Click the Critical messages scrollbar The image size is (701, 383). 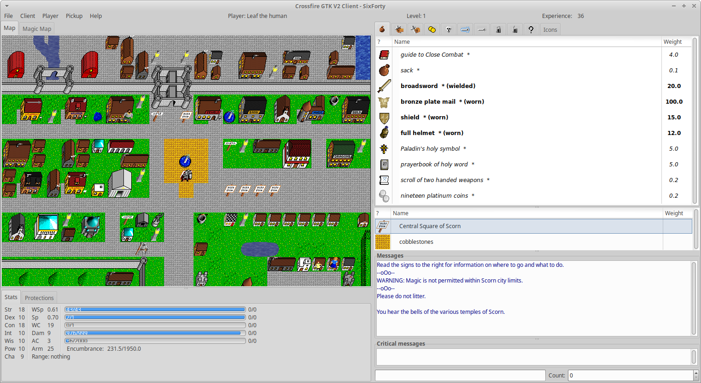(694, 357)
